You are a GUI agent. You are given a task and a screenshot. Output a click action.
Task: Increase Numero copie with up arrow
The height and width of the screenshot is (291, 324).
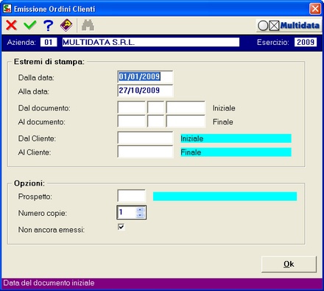tap(140, 210)
